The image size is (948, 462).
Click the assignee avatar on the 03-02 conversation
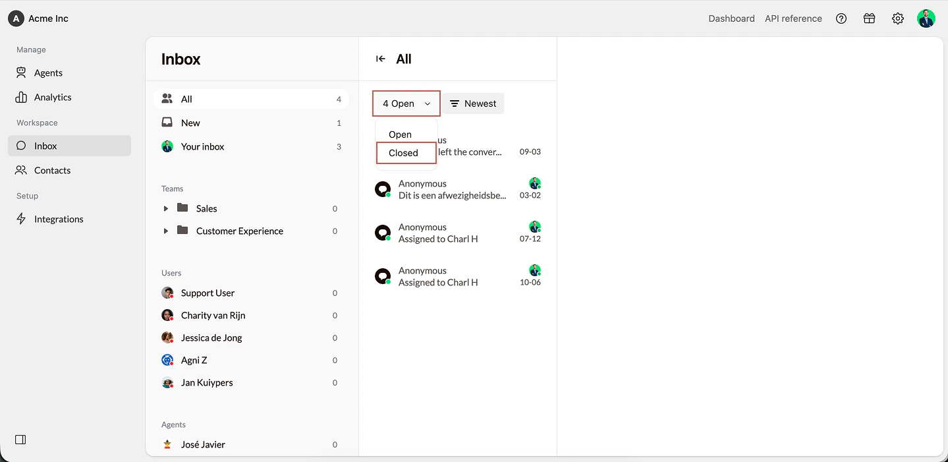click(535, 183)
